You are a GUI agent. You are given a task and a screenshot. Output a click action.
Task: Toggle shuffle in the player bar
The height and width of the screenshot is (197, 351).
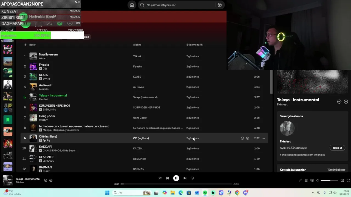(160, 178)
